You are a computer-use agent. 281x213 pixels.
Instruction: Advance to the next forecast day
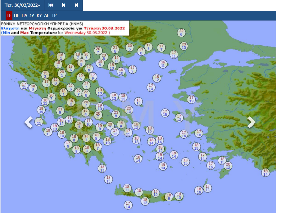(x=76, y=5)
